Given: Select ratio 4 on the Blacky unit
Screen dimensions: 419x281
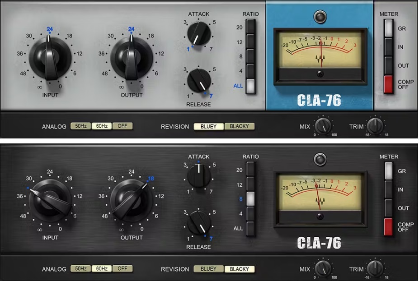Looking at the screenshot, I should [x=251, y=213].
